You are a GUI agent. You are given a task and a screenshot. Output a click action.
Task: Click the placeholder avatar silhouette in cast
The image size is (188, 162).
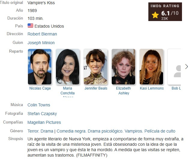tap(177, 71)
